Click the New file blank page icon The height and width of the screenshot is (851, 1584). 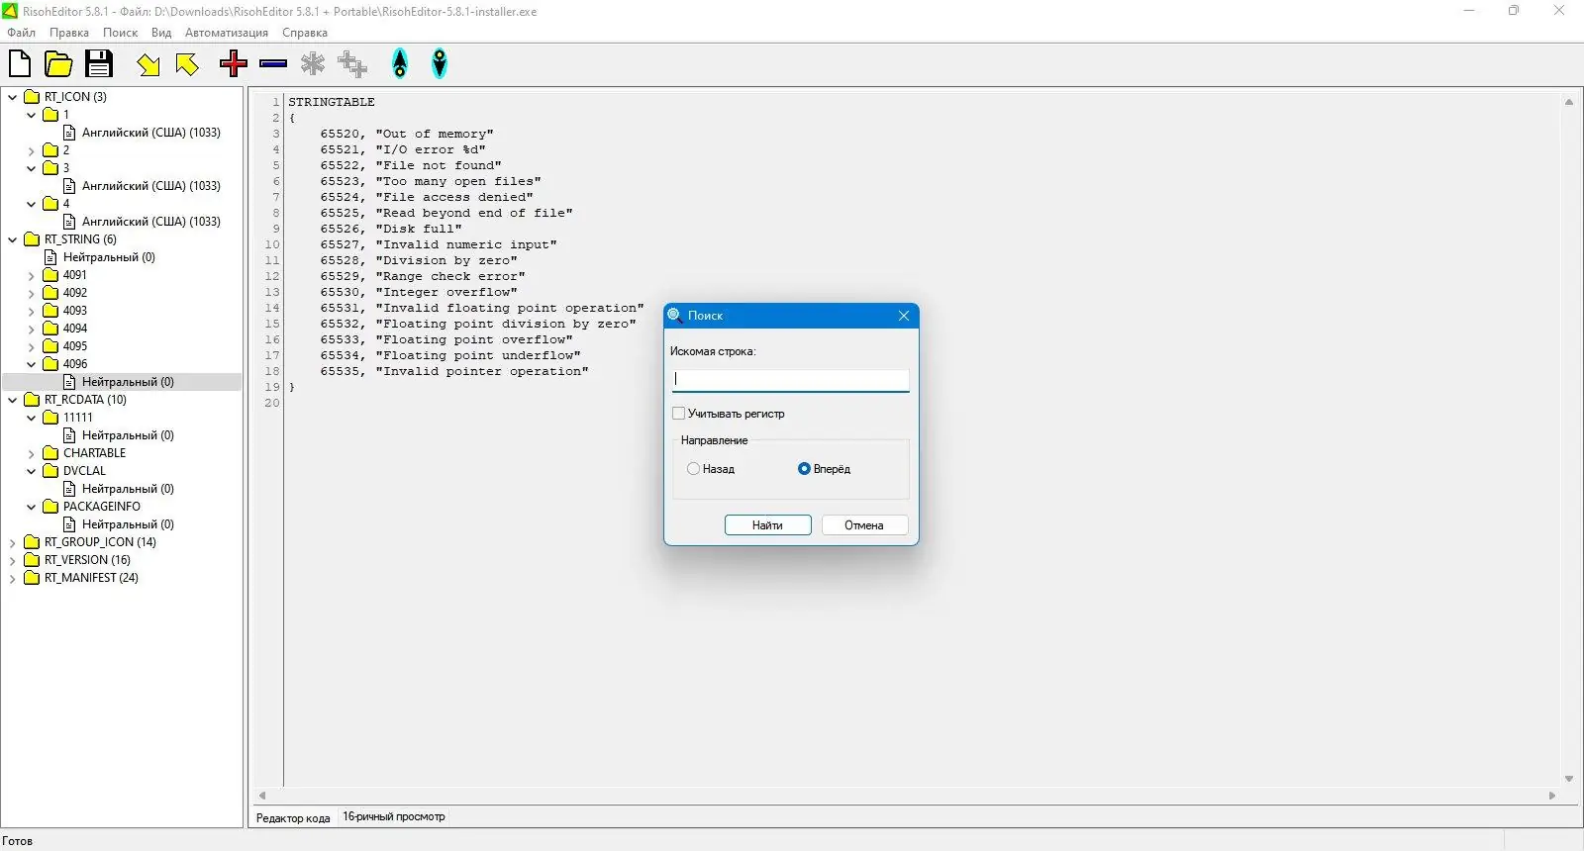pyautogui.click(x=20, y=64)
